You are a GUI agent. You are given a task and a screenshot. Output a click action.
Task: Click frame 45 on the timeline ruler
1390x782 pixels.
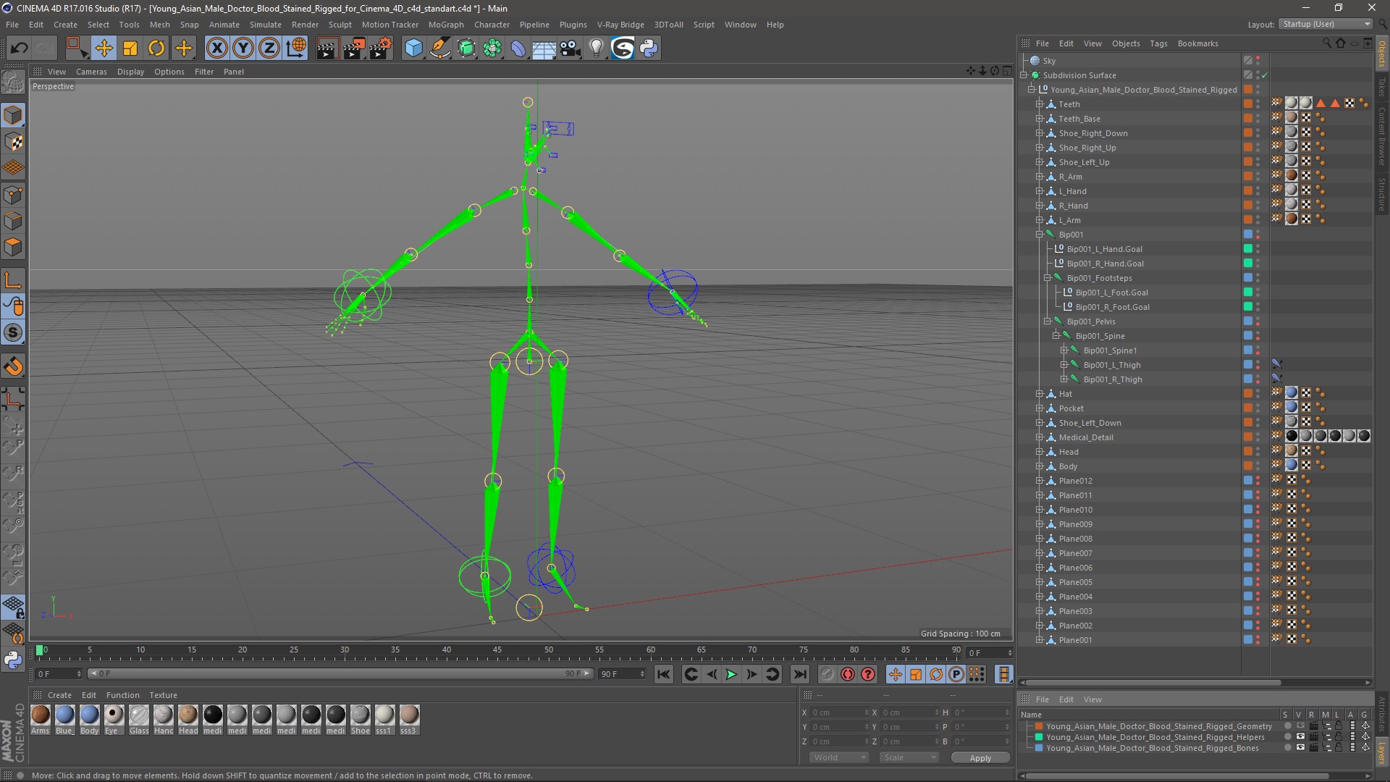[x=497, y=651]
